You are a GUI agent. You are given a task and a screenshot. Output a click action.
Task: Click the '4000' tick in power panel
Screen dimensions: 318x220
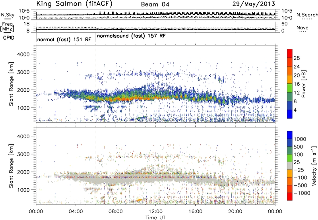tap(23, 54)
